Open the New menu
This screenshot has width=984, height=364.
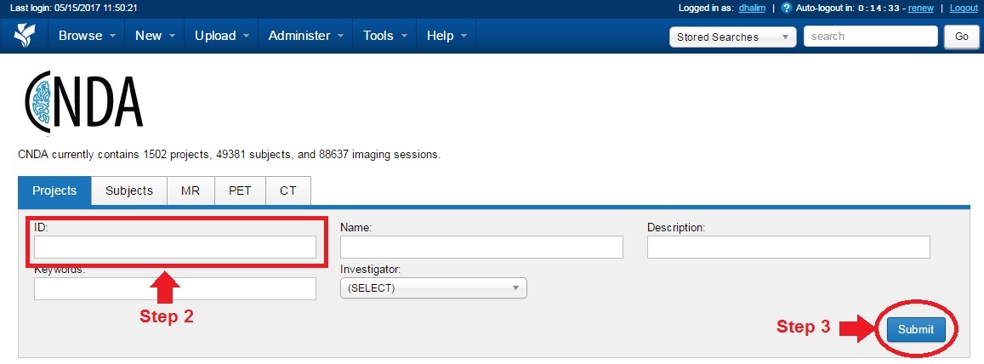tap(155, 36)
